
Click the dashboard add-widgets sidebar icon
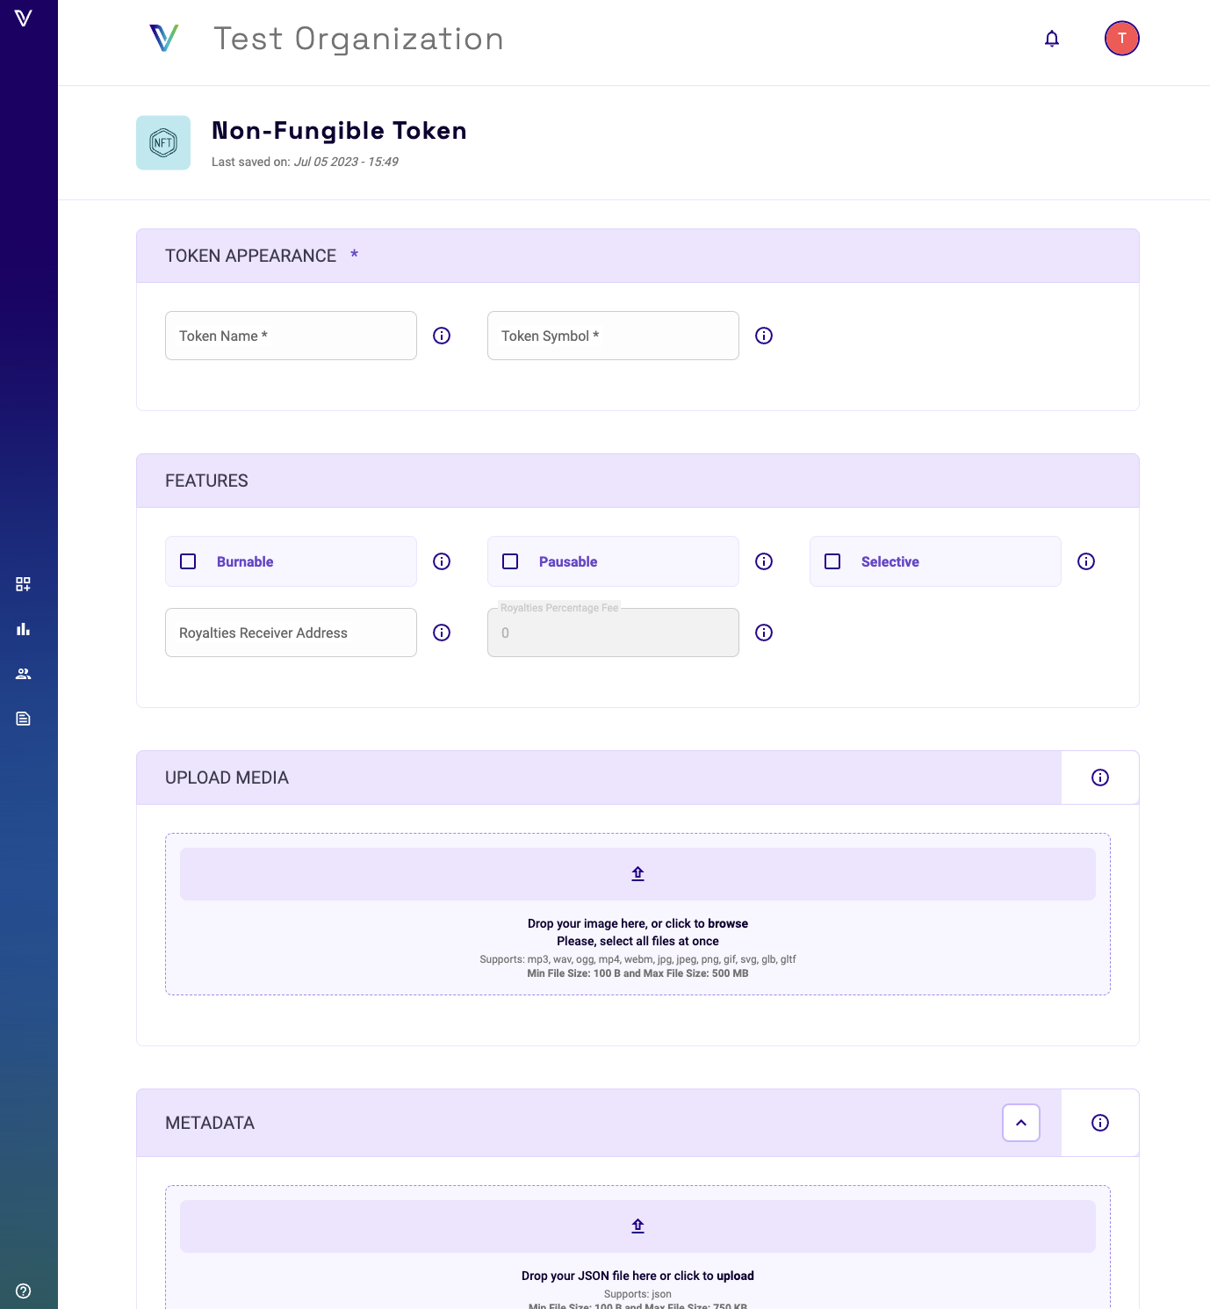[x=24, y=584]
